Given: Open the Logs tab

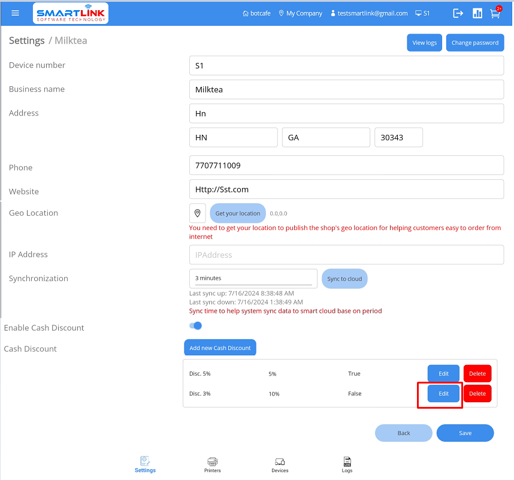Looking at the screenshot, I should 347,464.
